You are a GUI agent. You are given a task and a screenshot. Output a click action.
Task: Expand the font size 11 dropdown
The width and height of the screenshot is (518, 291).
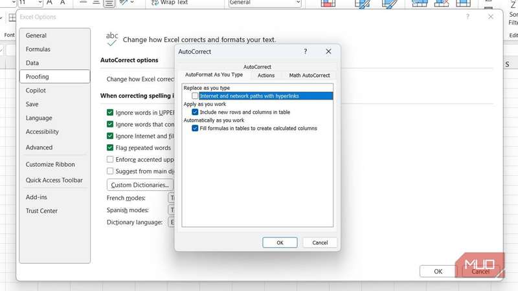39,3
